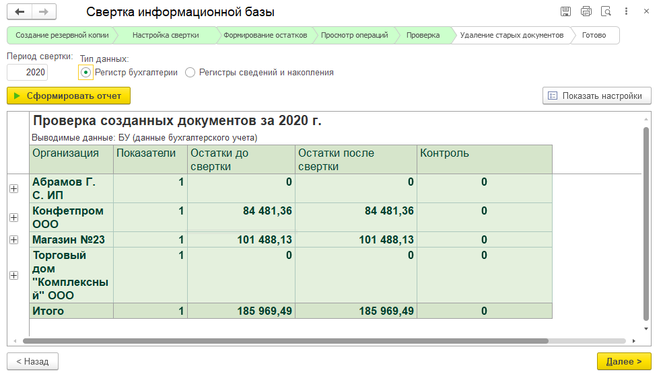Print the report using the printer icon

click(586, 11)
